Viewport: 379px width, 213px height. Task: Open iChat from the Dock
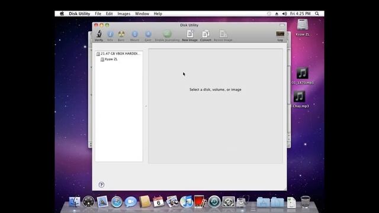(130, 202)
